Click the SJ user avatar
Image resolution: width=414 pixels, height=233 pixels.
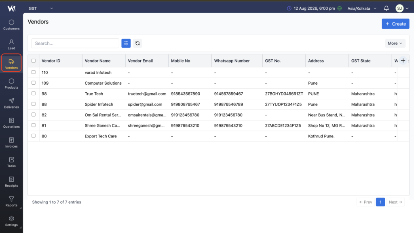pyautogui.click(x=399, y=8)
